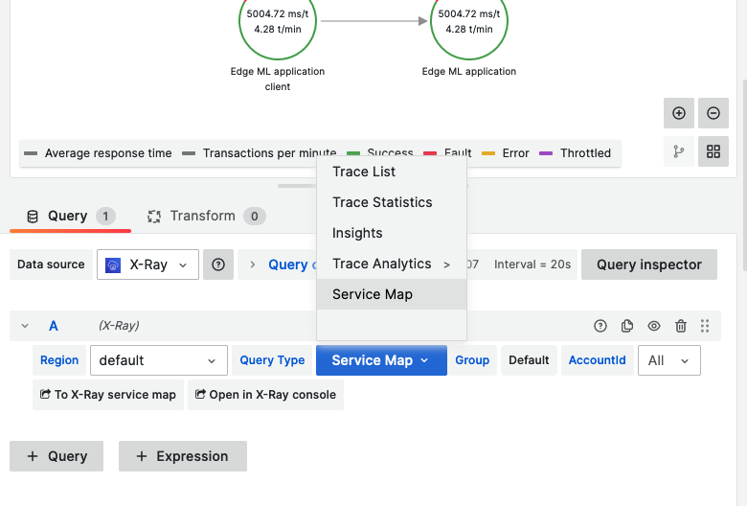The width and height of the screenshot is (747, 506).
Task: Click the AccountId label
Action: pyautogui.click(x=597, y=360)
